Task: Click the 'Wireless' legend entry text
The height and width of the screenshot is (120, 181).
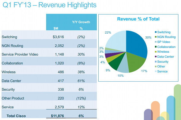Action: pyautogui.click(x=163, y=52)
